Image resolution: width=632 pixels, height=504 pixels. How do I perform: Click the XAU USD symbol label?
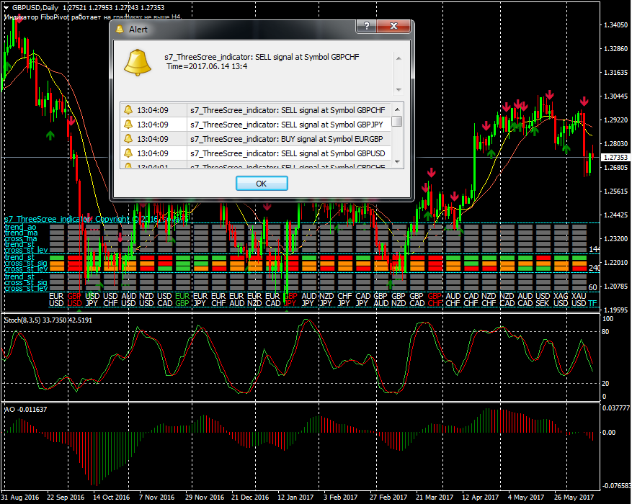click(579, 300)
